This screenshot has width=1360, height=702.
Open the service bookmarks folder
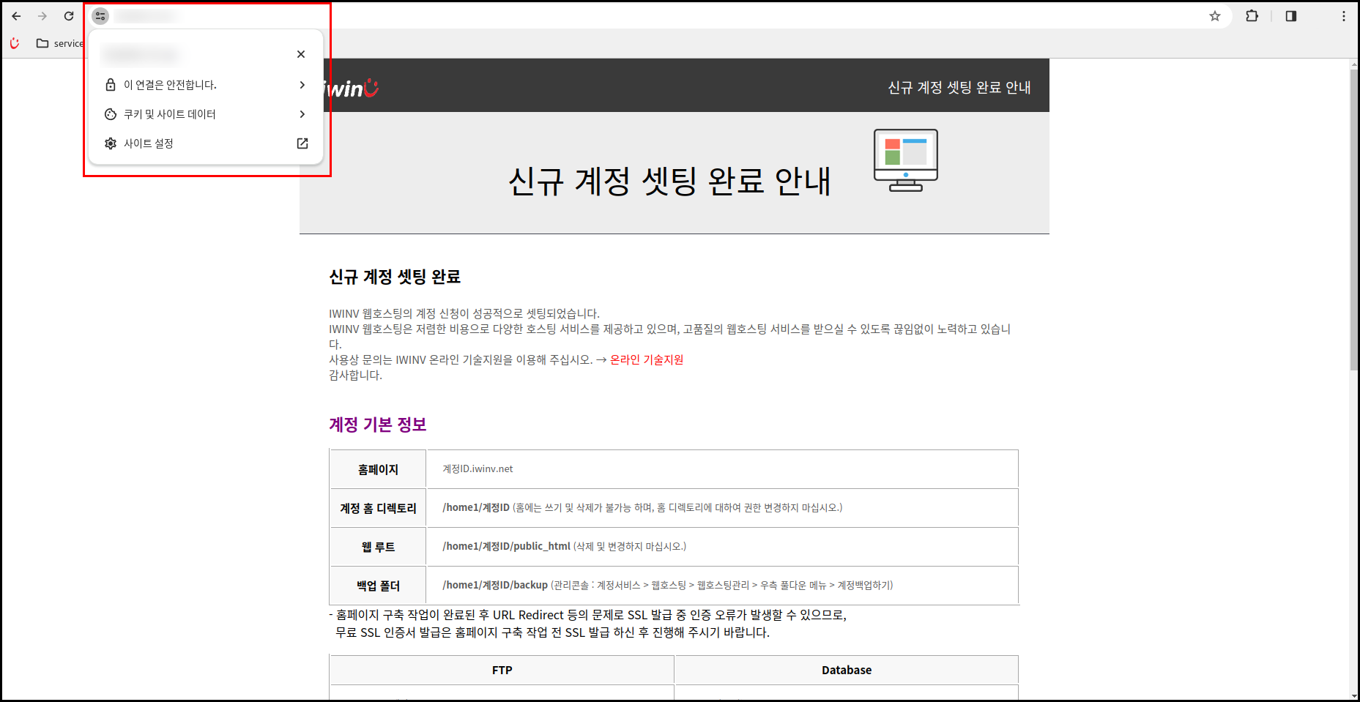pyautogui.click(x=60, y=43)
